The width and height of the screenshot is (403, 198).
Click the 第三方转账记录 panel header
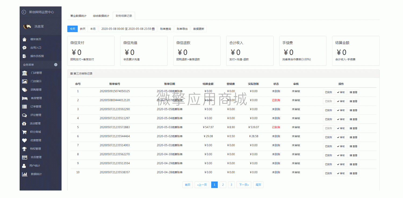click(x=223, y=74)
